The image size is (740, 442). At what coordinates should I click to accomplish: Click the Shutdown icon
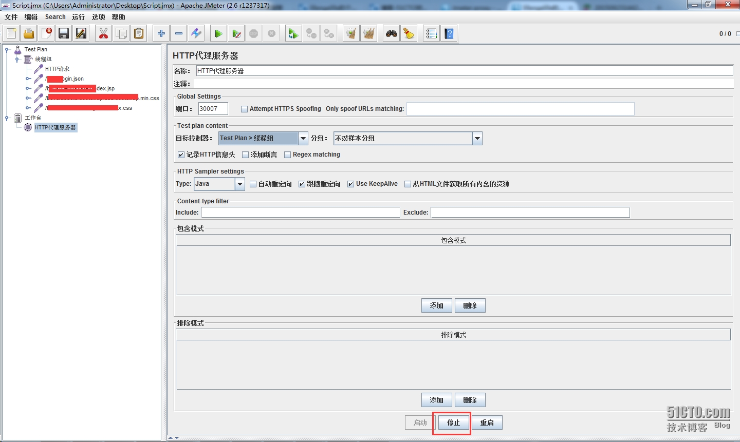tap(271, 34)
